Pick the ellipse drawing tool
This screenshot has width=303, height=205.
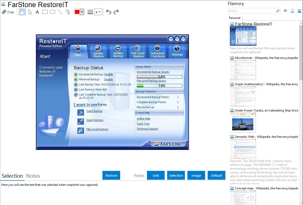tap(53, 12)
